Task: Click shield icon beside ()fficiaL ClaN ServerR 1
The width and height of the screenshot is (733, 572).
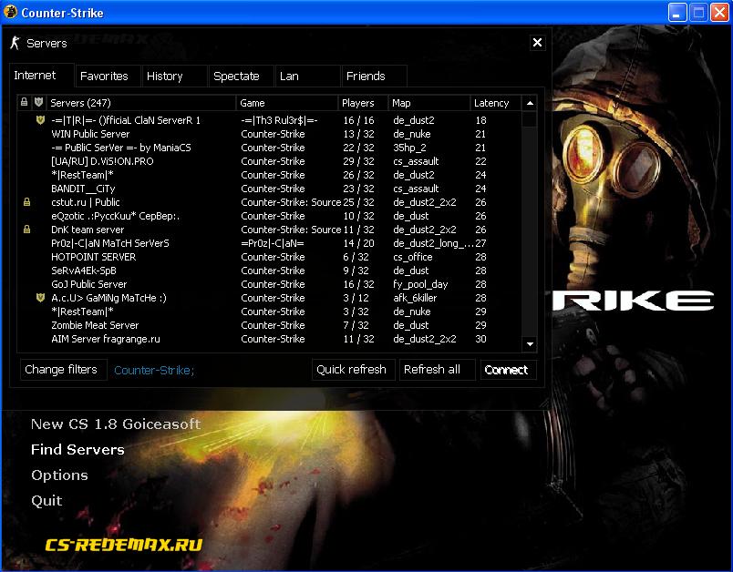Action: 41,120
